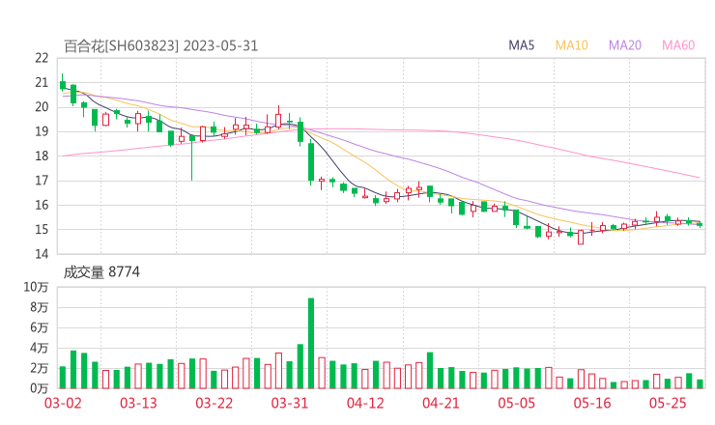Image resolution: width=715 pixels, height=425 pixels.
Task: Click the MA5 legend label
Action: click(x=521, y=45)
